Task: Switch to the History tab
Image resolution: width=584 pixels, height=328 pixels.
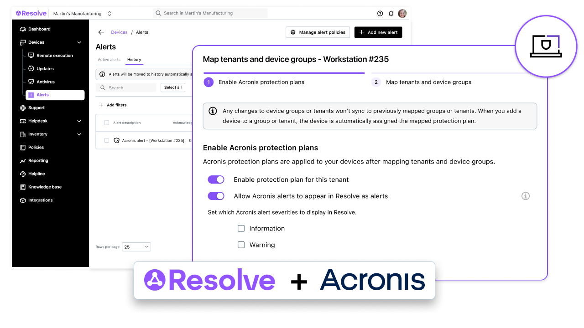Action: tap(134, 60)
